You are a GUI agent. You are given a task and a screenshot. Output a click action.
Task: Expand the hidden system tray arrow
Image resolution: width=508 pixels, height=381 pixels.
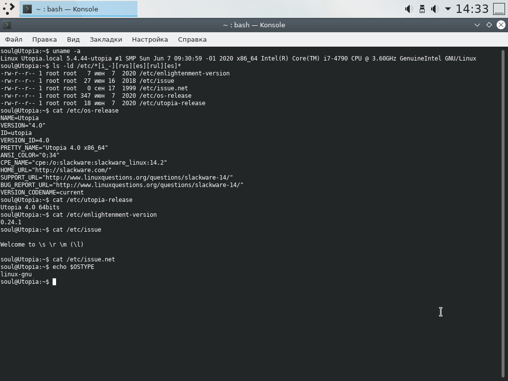point(448,9)
